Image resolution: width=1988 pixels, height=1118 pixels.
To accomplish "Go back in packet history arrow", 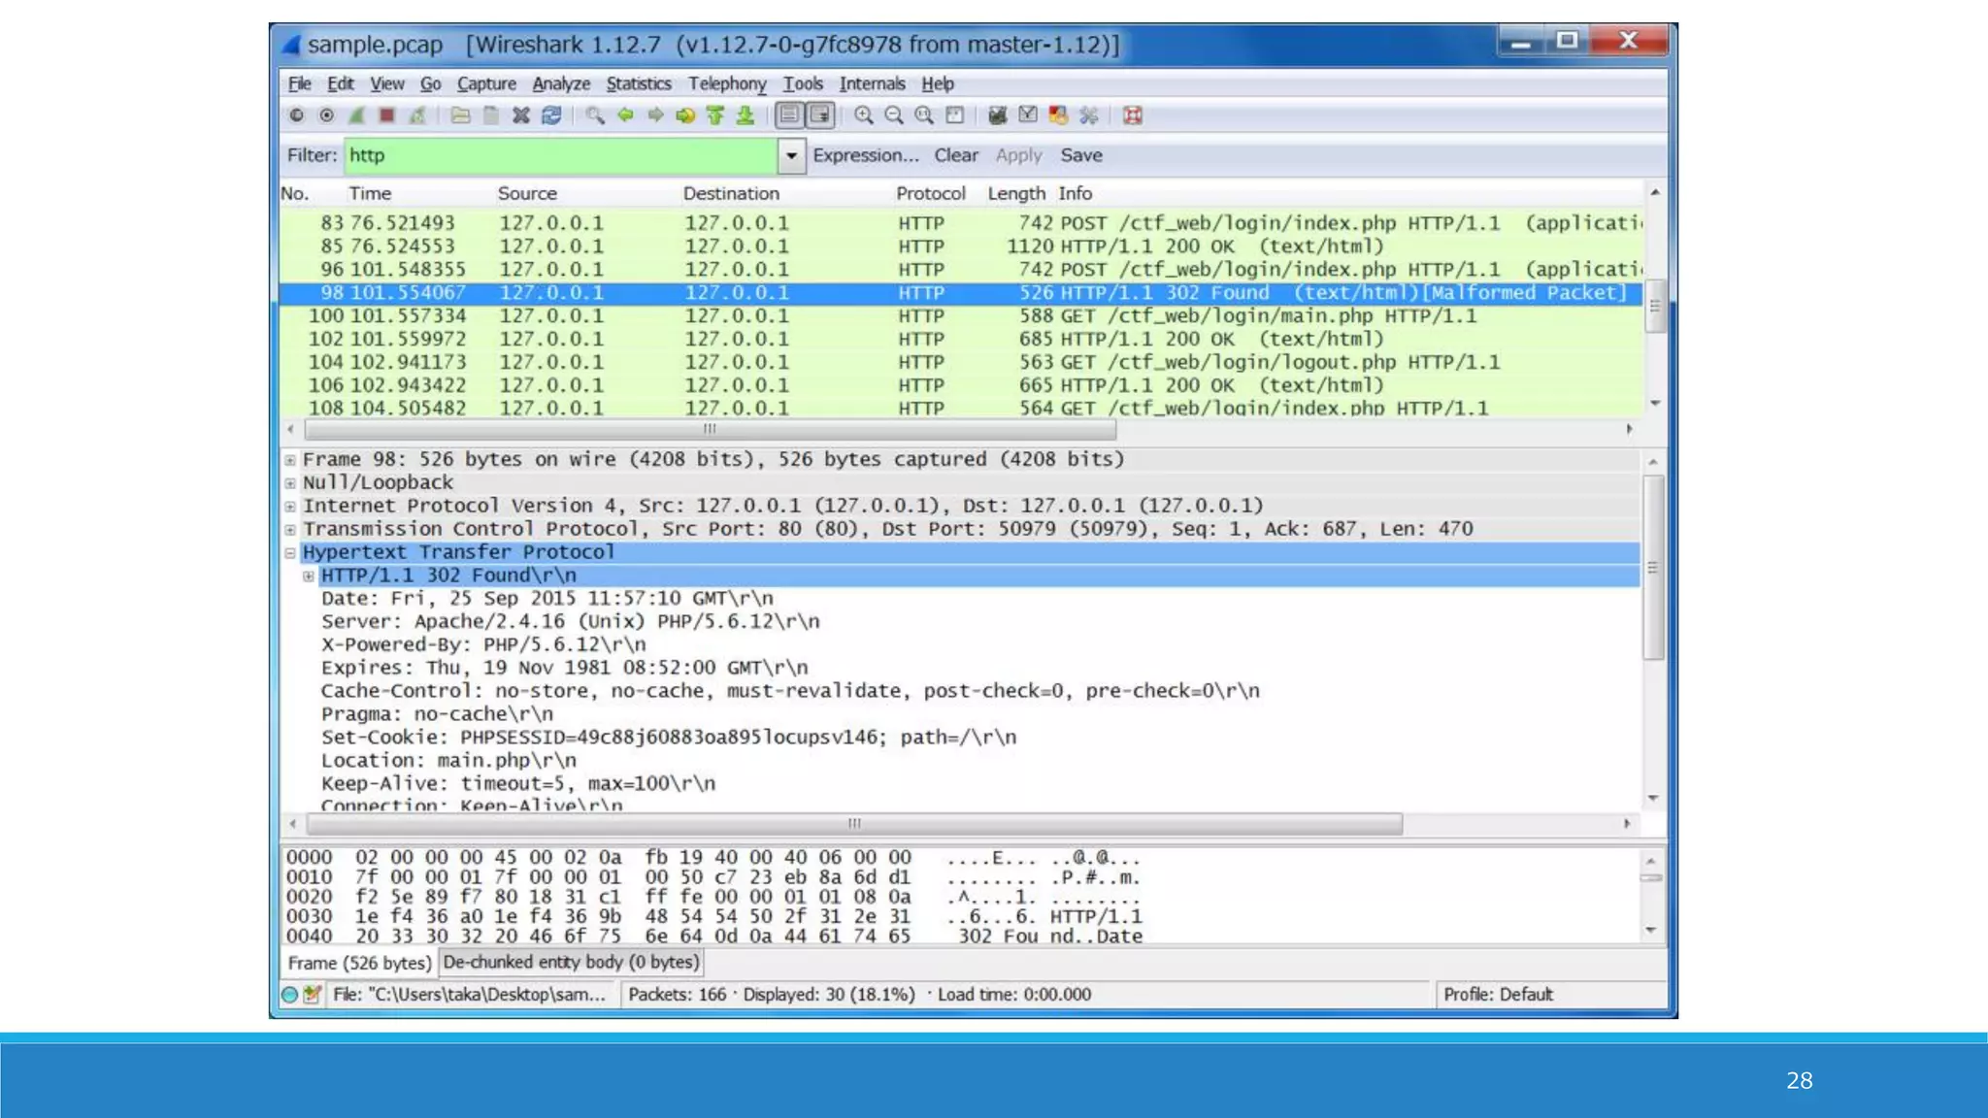I will 625,115.
